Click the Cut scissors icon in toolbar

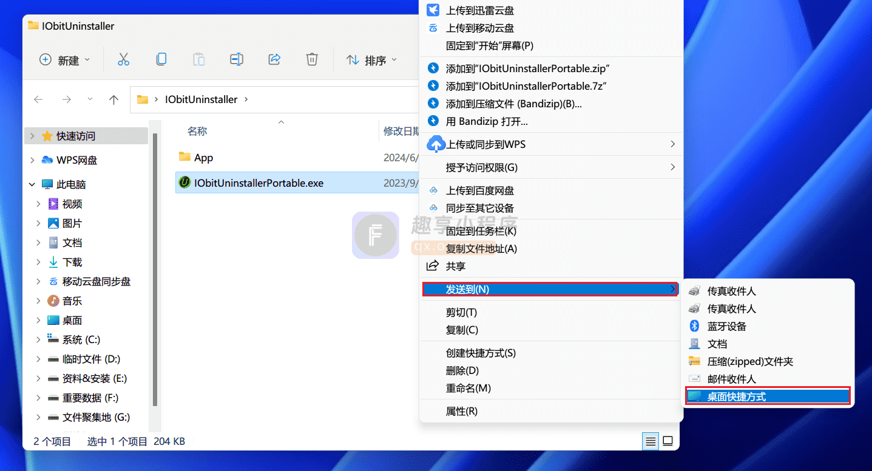point(123,59)
